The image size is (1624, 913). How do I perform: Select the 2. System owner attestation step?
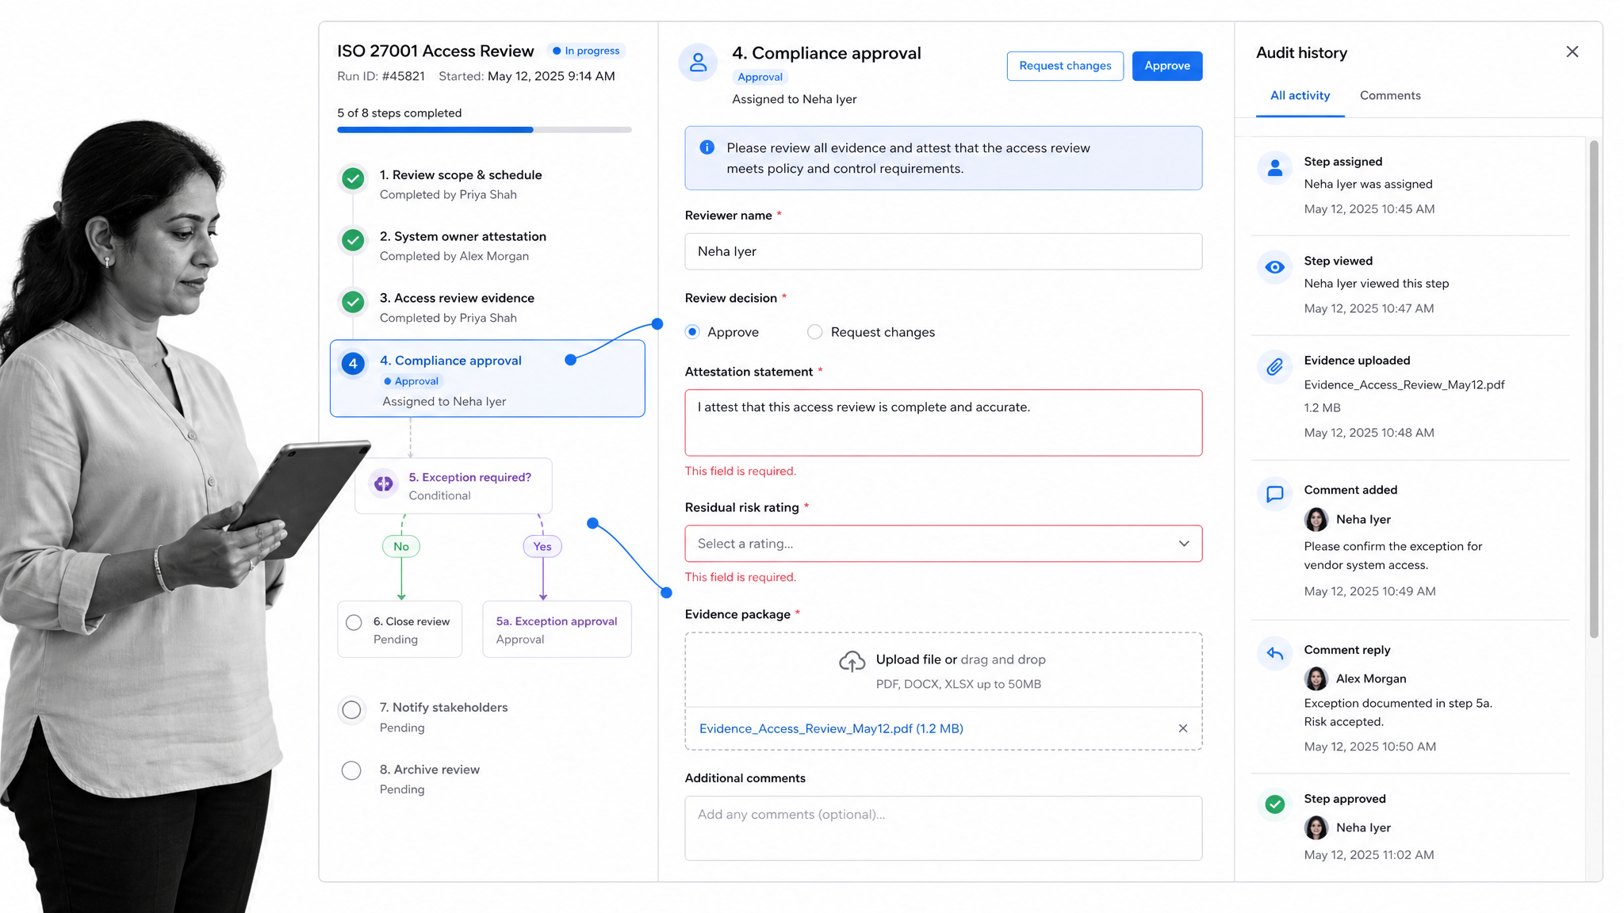(442, 246)
